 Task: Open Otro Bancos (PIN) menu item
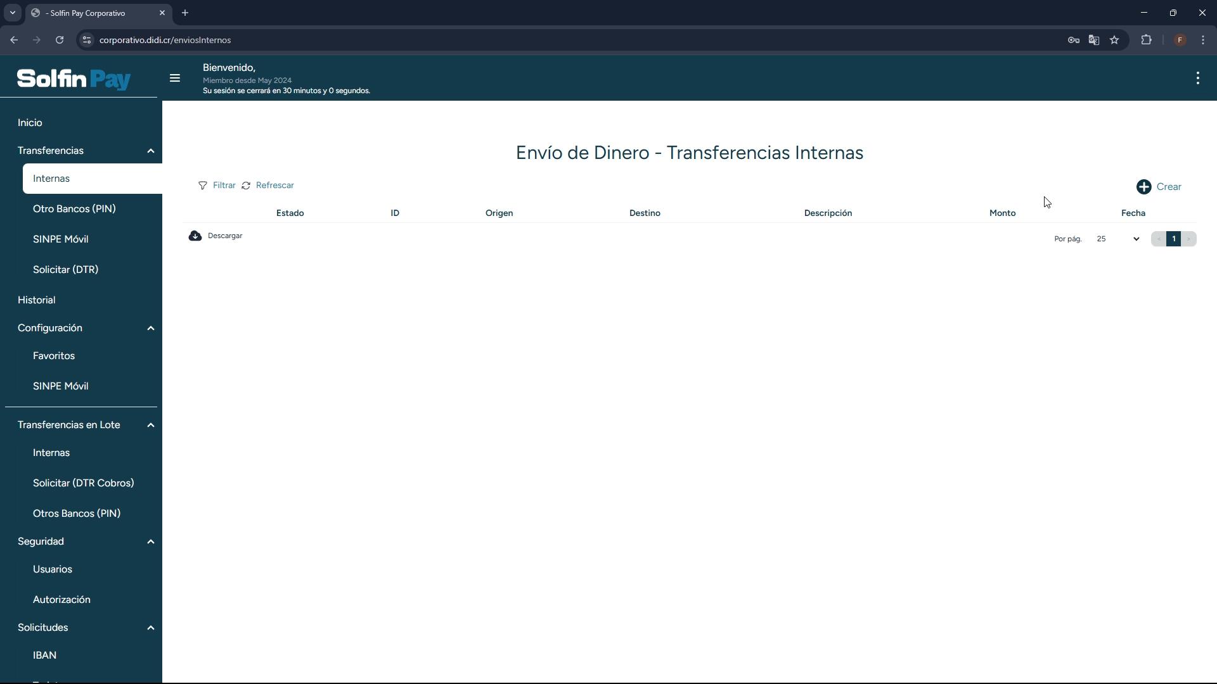pyautogui.click(x=74, y=209)
